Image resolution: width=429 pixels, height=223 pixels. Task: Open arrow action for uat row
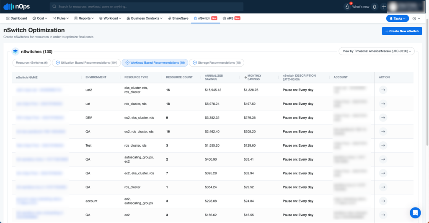click(x=383, y=104)
